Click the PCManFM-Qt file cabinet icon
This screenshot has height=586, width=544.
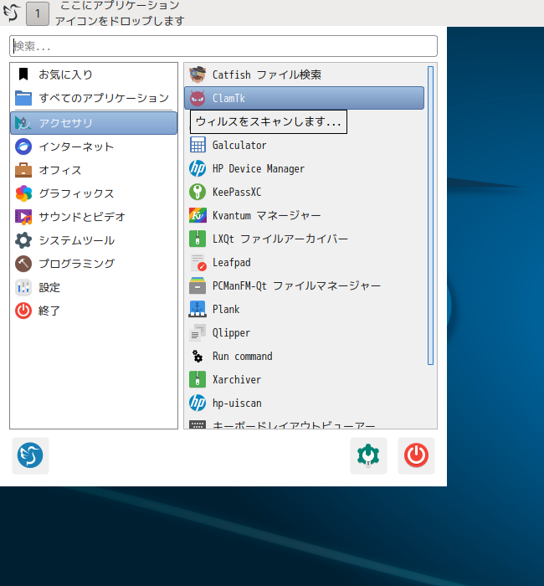click(198, 286)
